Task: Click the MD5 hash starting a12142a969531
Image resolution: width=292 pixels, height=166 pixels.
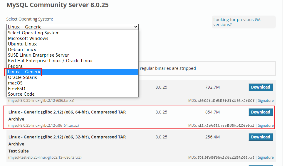Action: (x=226, y=126)
